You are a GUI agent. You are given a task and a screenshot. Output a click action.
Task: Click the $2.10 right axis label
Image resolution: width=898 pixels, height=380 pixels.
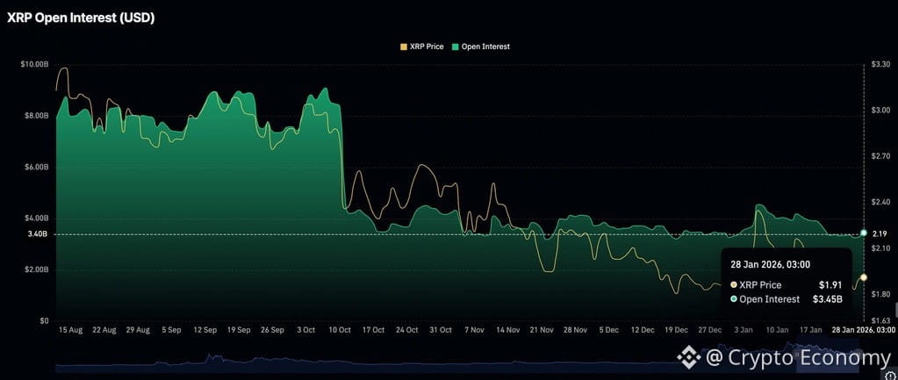coord(880,248)
